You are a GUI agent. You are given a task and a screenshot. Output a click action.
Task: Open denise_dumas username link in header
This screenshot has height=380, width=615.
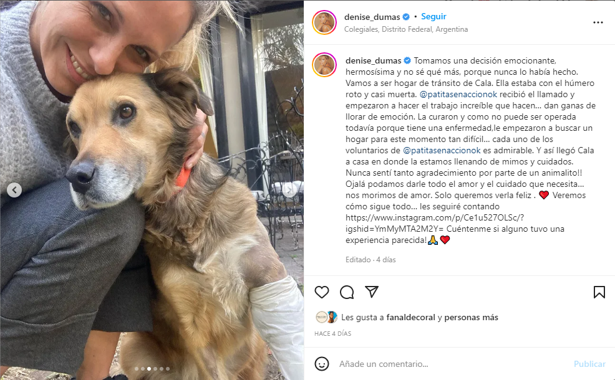coord(372,17)
